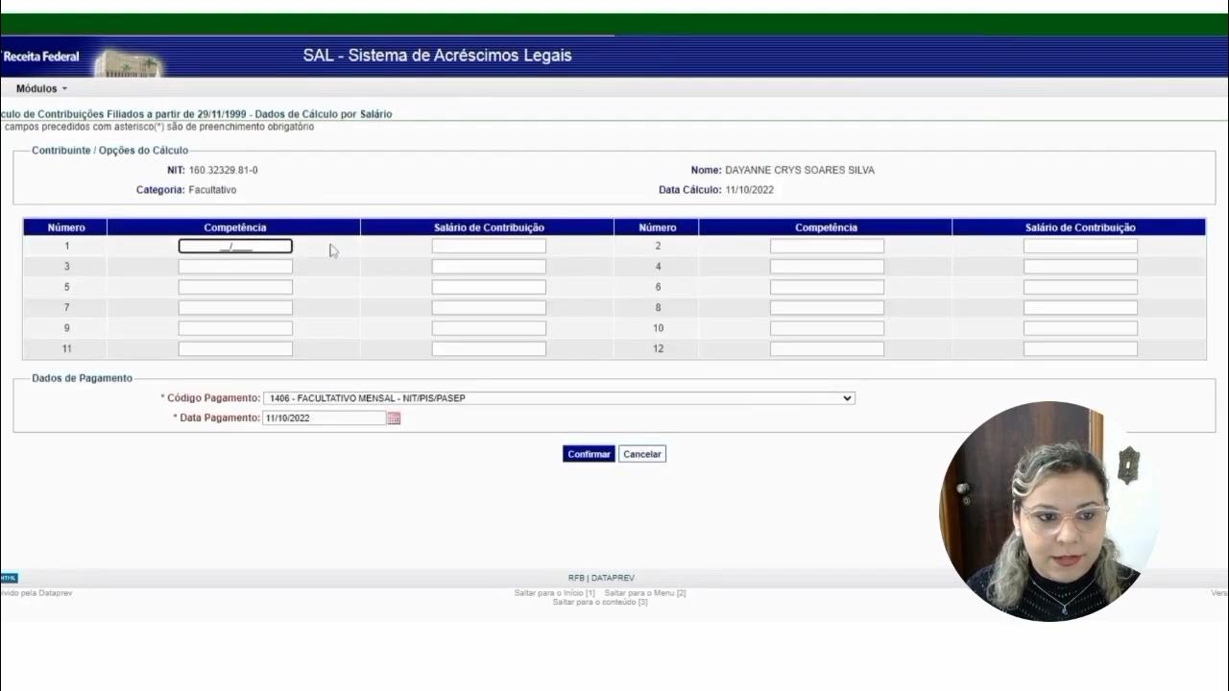This screenshot has height=691, width=1229.
Task: Click Salário de Contribuição field row 10
Action: click(x=1080, y=328)
